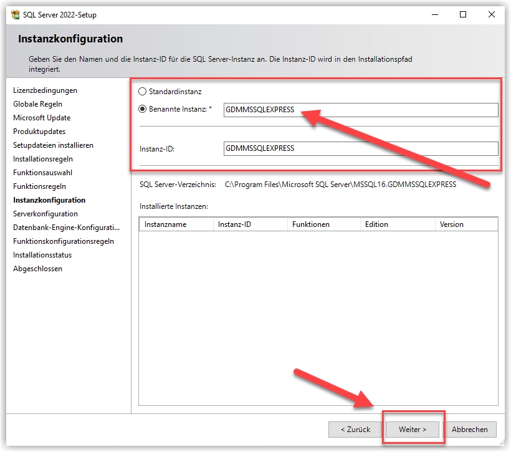Click the Installierte Instanzen label
Image resolution: width=511 pixels, height=452 pixels.
click(x=174, y=206)
